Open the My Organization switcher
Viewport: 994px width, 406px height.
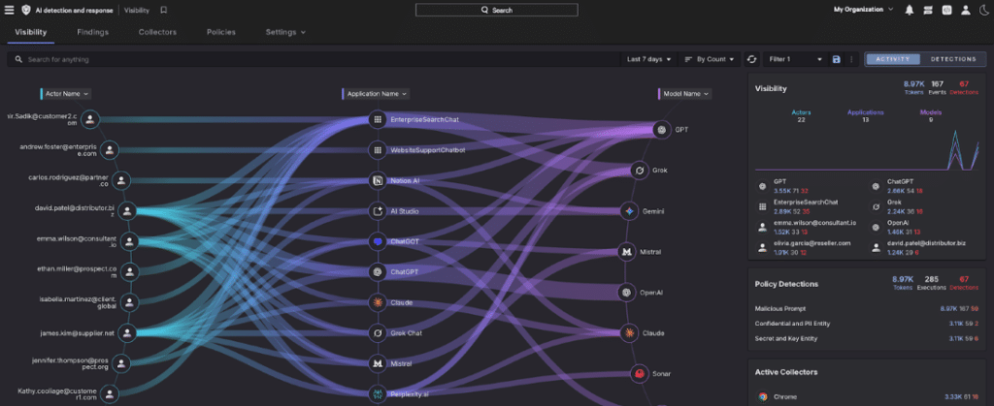coord(864,10)
